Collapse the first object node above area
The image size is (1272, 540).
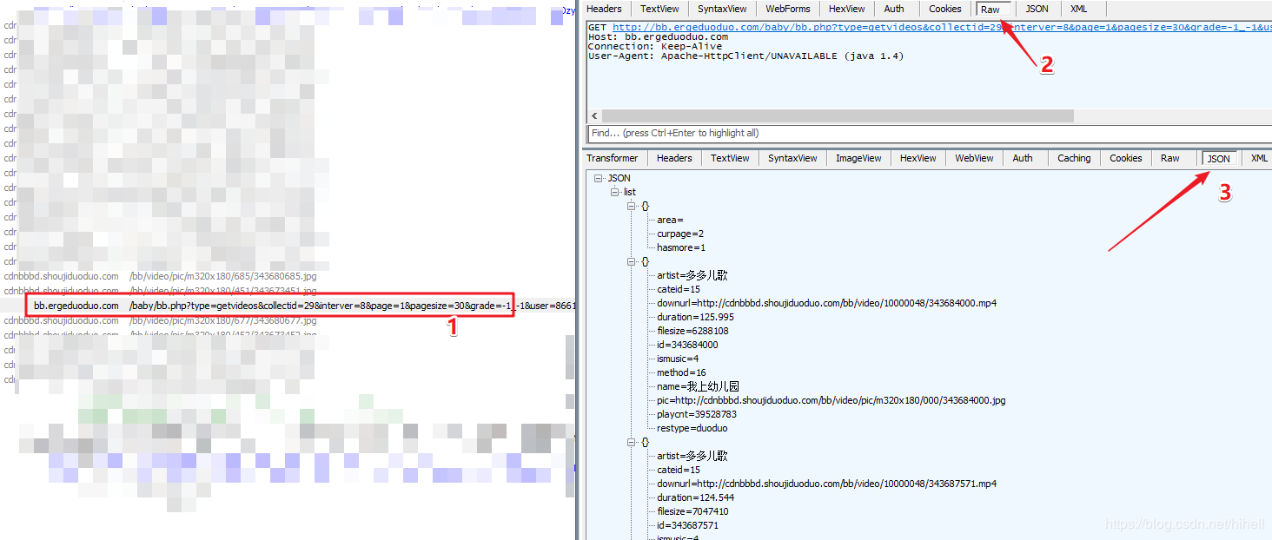tap(631, 206)
